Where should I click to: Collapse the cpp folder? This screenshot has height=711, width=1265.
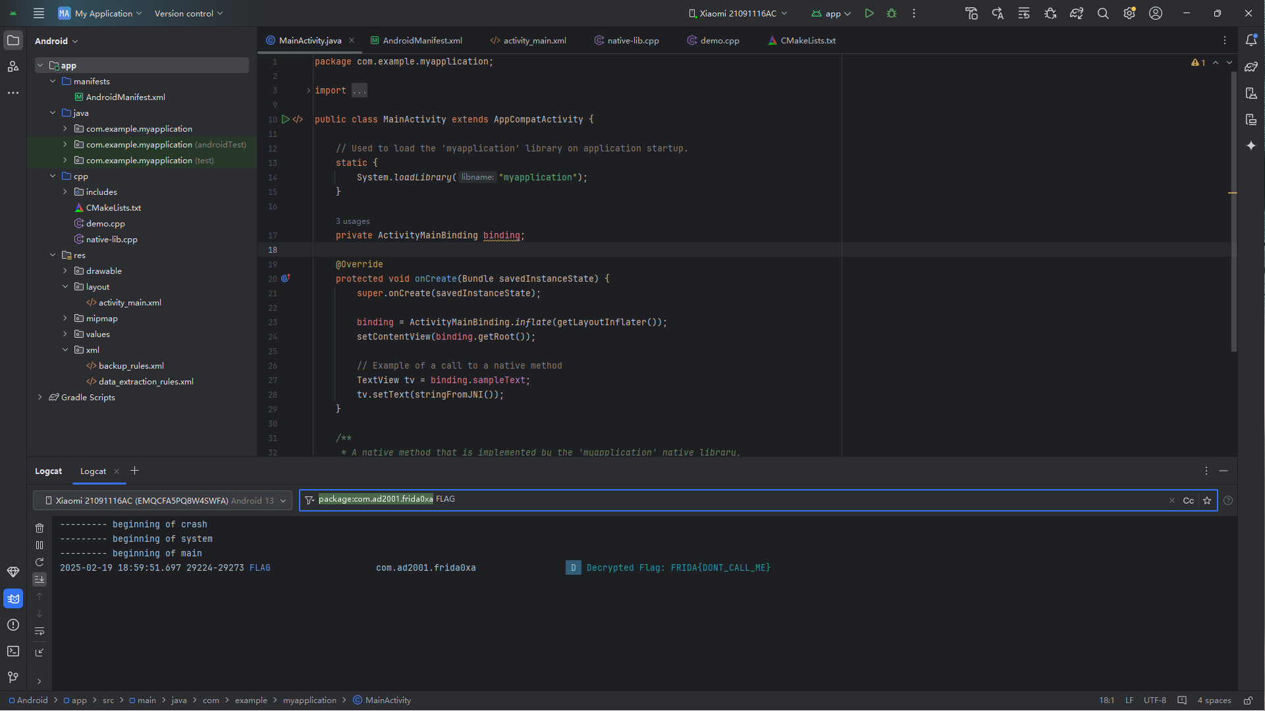(53, 176)
